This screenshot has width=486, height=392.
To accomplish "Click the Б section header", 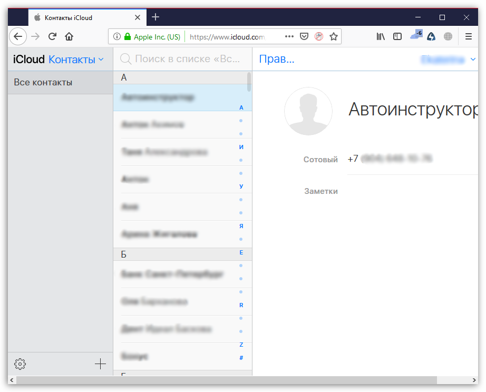I will tap(182, 254).
